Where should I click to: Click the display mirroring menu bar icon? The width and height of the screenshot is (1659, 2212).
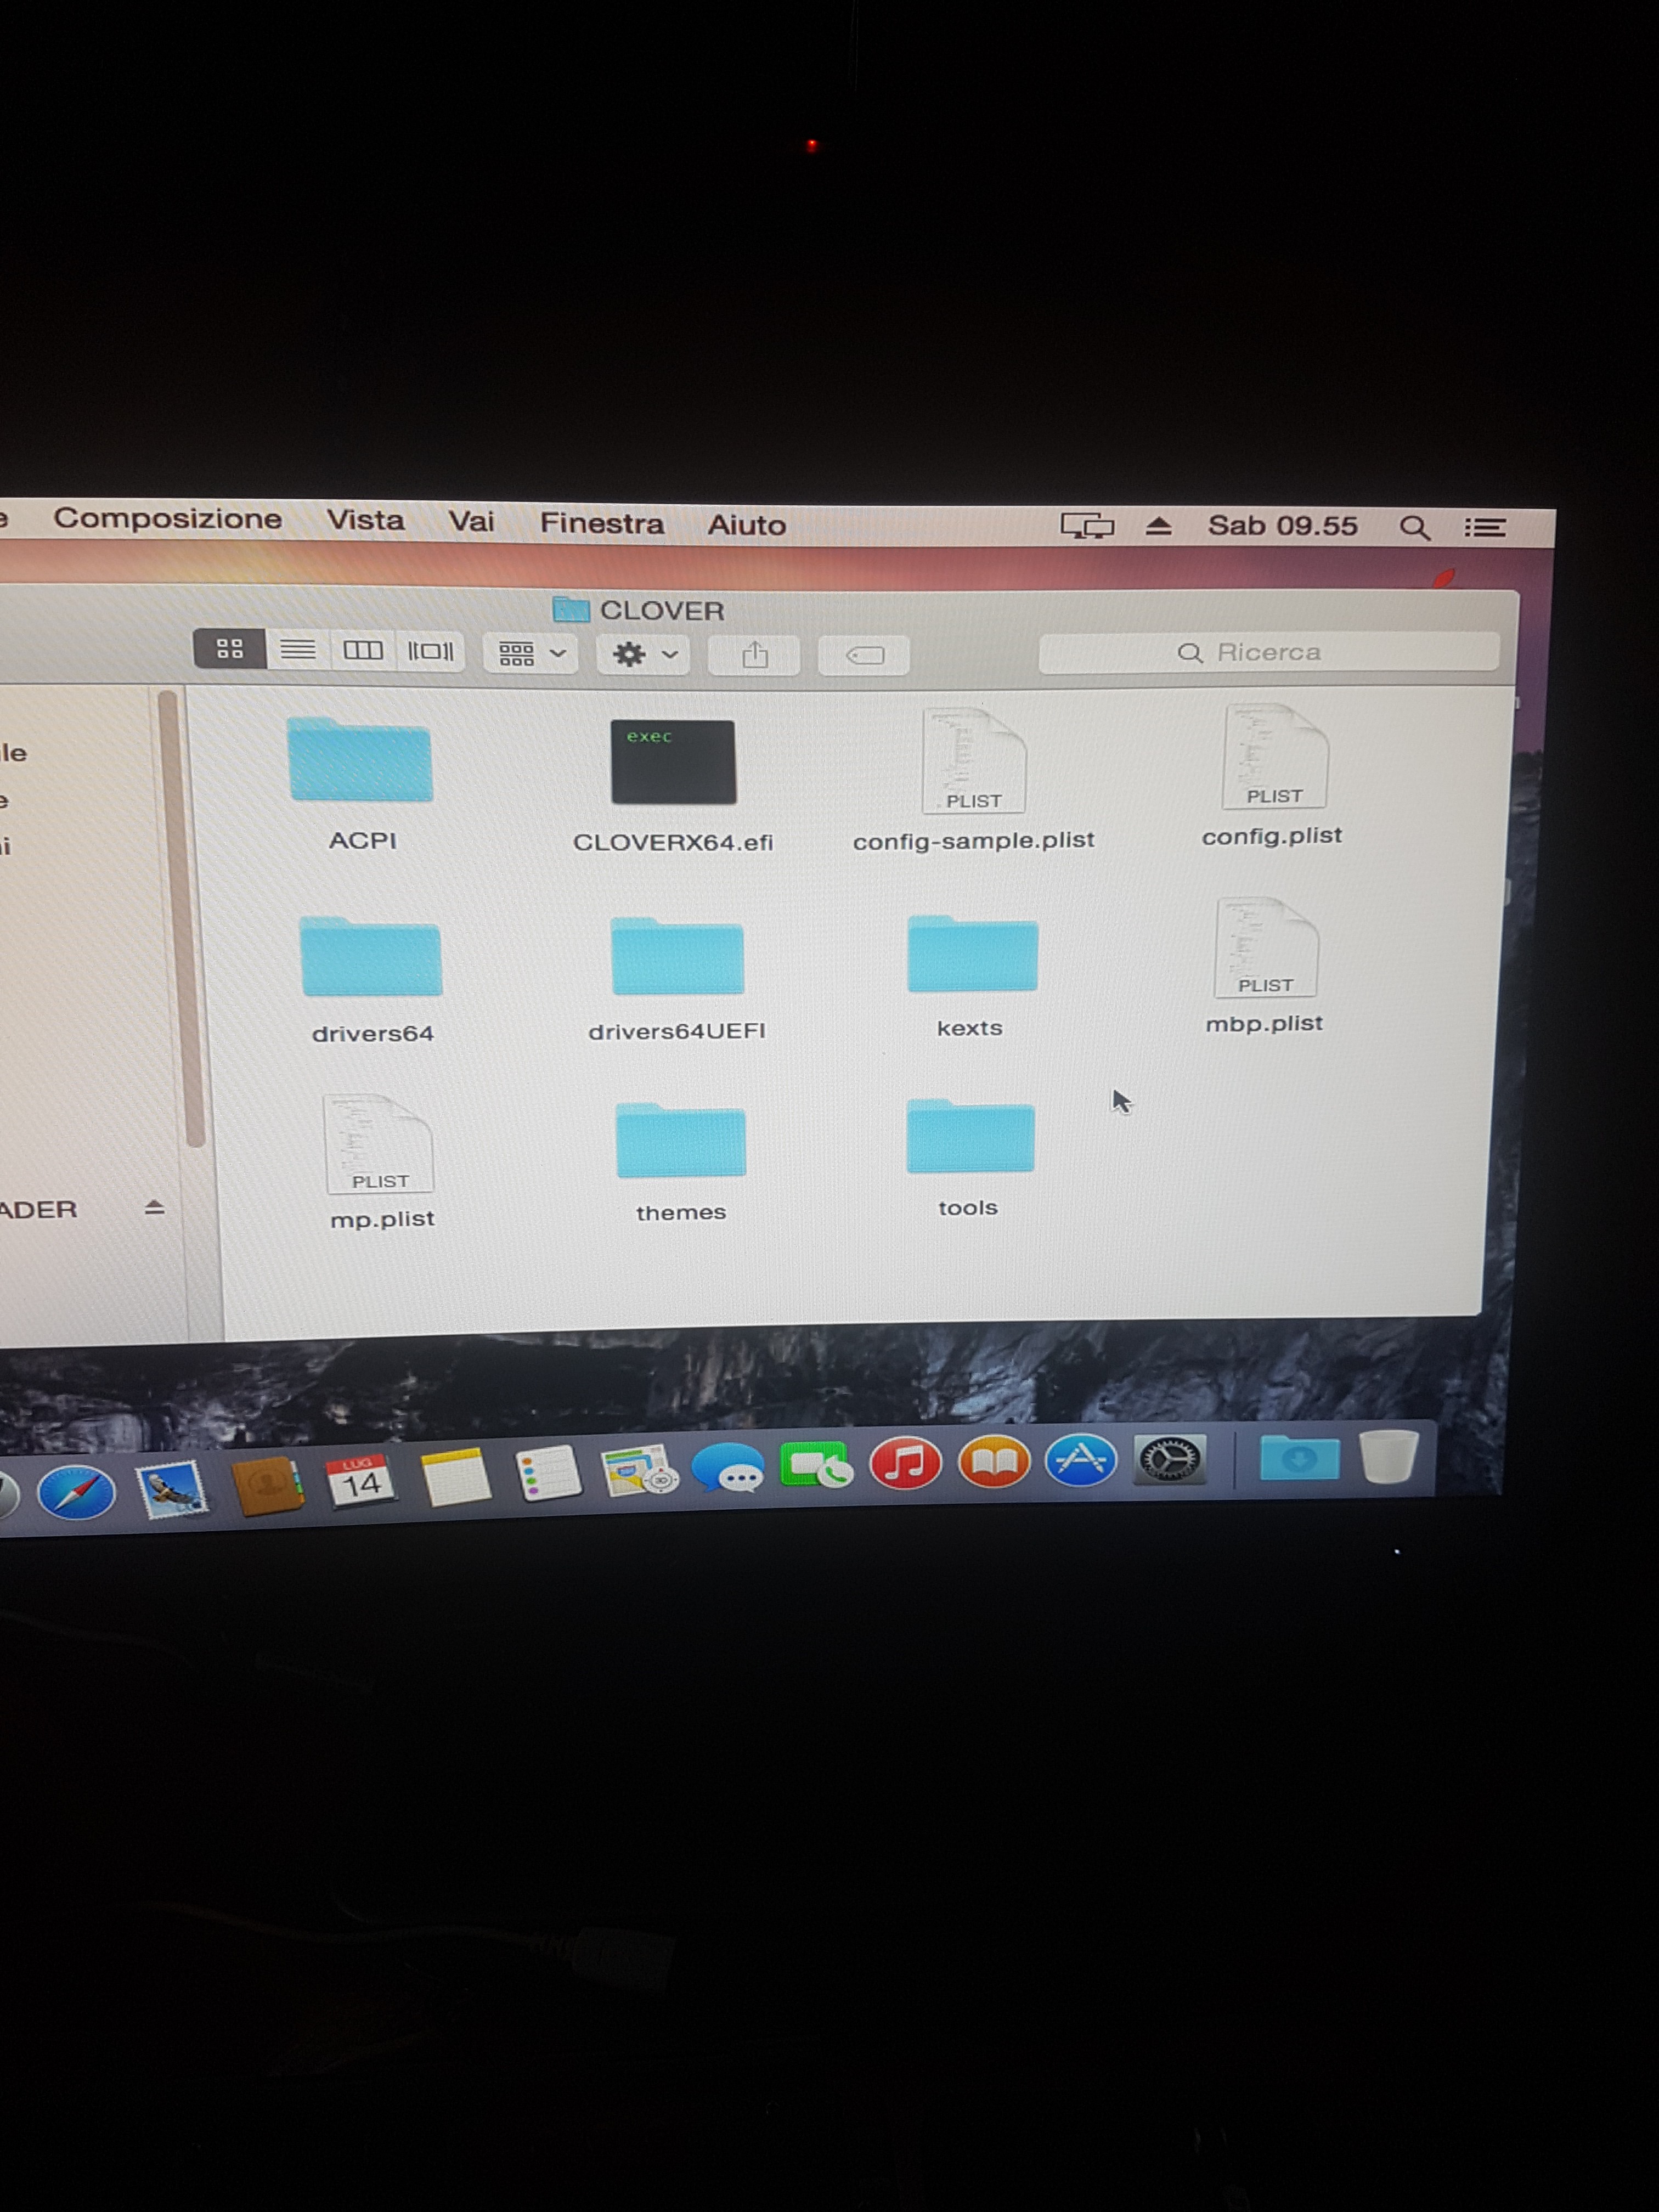(1087, 526)
